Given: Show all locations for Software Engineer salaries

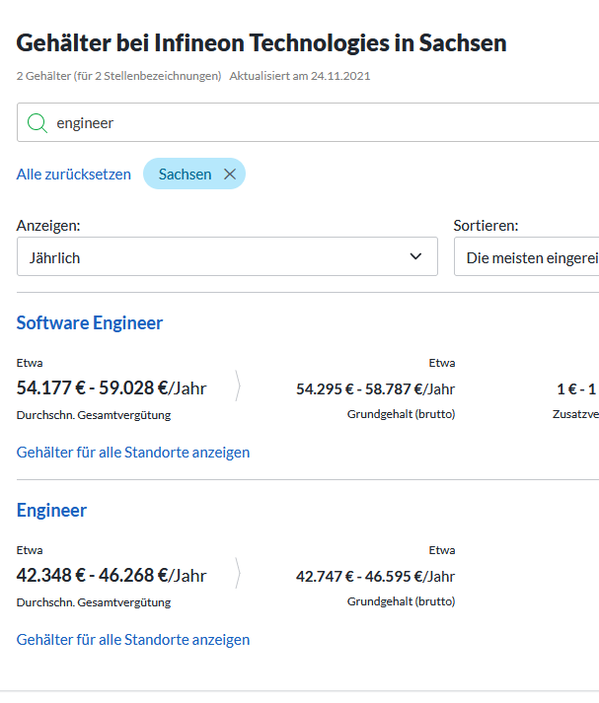Looking at the screenshot, I should (133, 453).
